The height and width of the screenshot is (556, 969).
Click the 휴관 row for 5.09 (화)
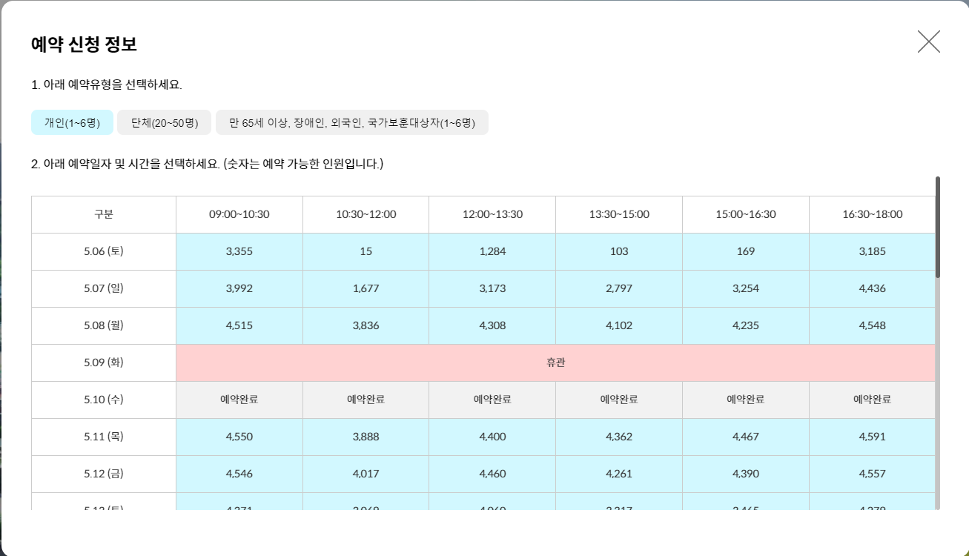(555, 362)
